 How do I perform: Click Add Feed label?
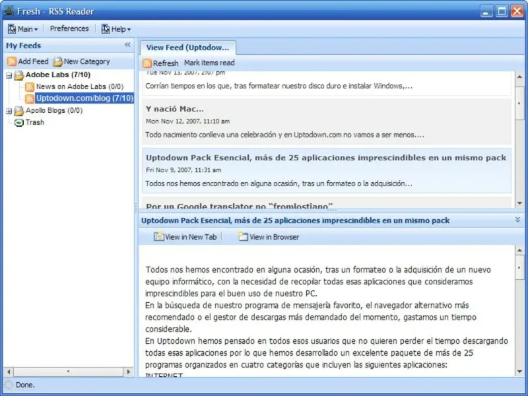pos(33,61)
